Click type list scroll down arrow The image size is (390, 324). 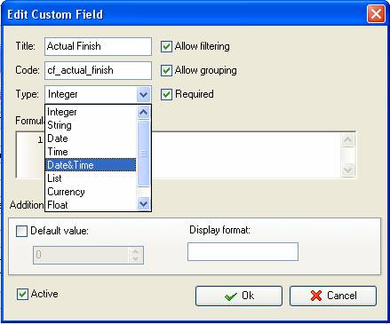point(144,204)
